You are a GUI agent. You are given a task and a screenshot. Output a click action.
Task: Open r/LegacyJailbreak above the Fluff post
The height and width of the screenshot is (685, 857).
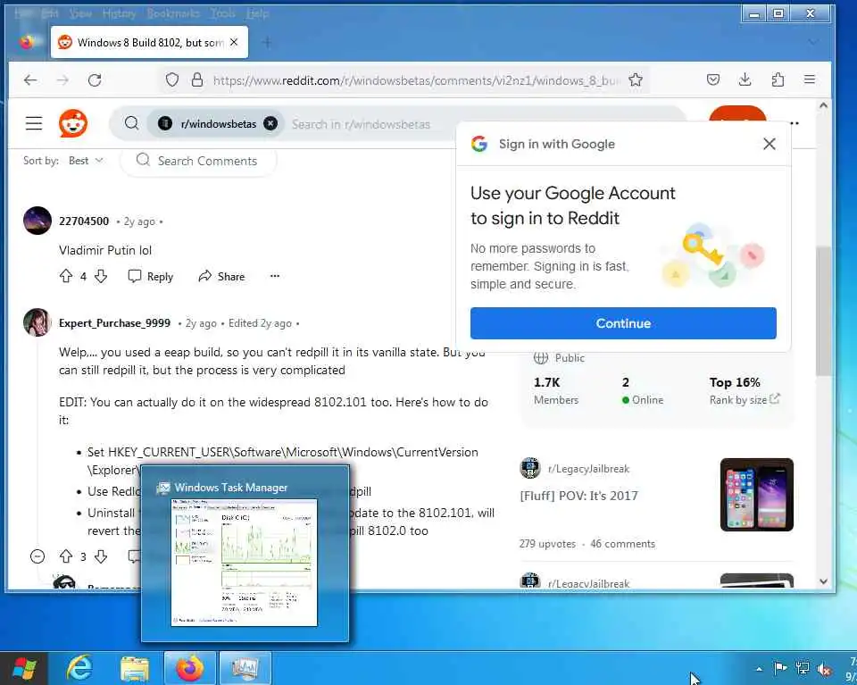point(588,469)
